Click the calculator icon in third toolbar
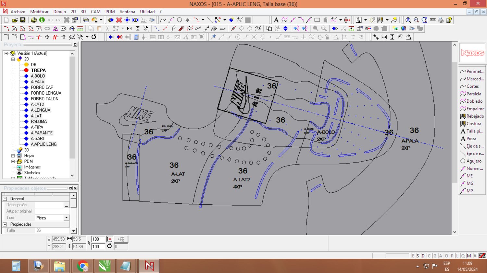This screenshot has width=487, height=273. (x=136, y=37)
